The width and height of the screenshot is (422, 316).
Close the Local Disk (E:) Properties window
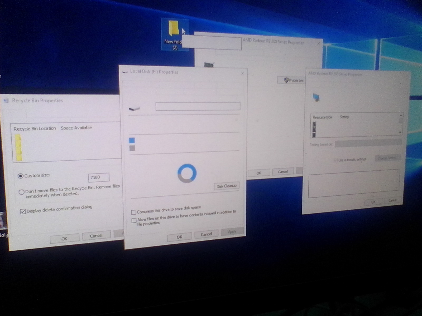click(x=242, y=73)
